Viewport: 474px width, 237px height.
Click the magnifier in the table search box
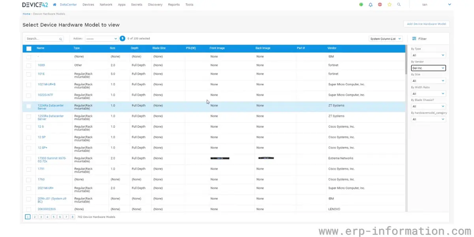pyautogui.click(x=60, y=39)
